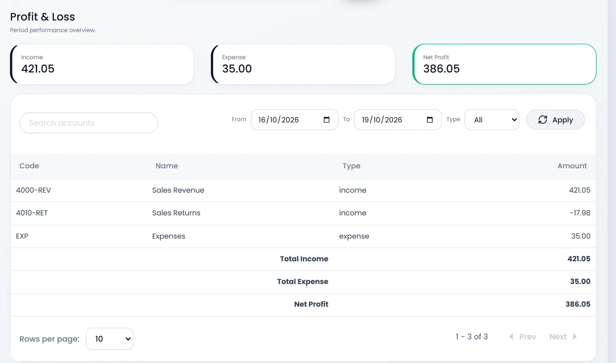Click the pagination text 1 - 3 of 3
This screenshot has height=363, width=616.
pyautogui.click(x=472, y=337)
